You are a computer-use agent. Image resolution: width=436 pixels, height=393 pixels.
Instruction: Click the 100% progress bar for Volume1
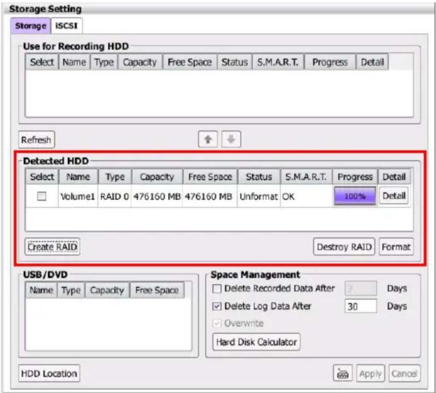[x=355, y=196]
